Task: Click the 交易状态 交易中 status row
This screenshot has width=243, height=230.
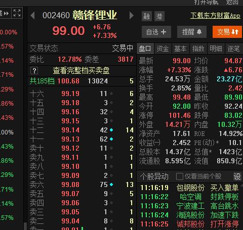Action: pyautogui.click(x=82, y=49)
